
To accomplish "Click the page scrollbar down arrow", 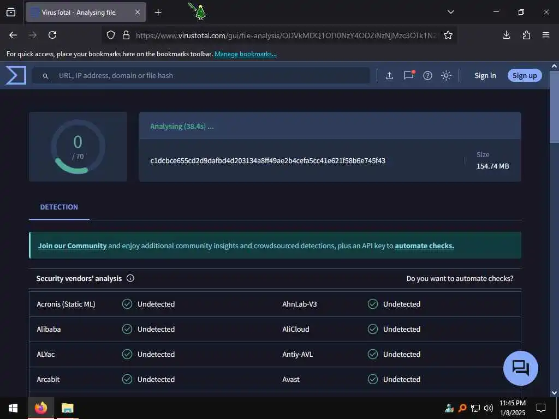I will 554,393.
